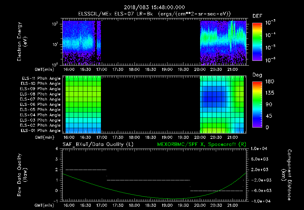Select the 17:30 time label under the data quality plot

coord(118,205)
